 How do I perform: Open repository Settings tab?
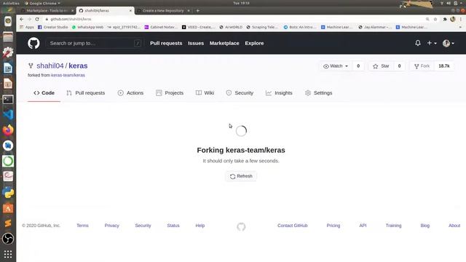coord(318,93)
